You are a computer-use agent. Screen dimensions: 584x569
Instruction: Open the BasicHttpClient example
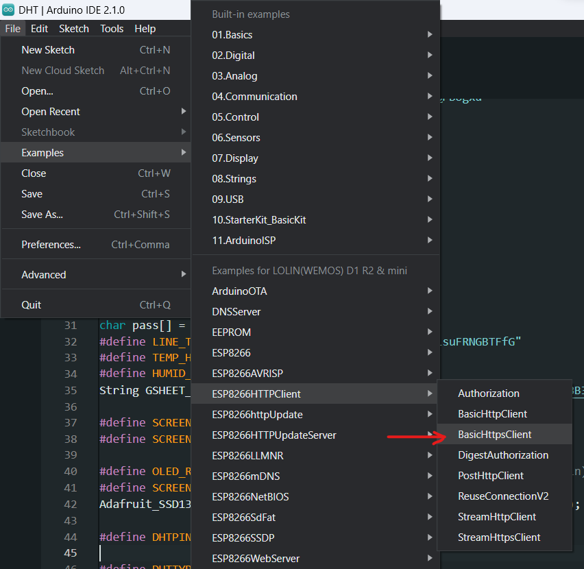pyautogui.click(x=504, y=414)
